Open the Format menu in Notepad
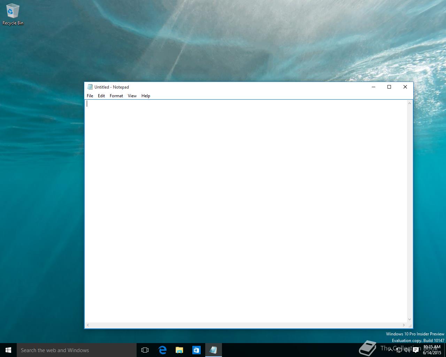The height and width of the screenshot is (357, 446). point(116,96)
